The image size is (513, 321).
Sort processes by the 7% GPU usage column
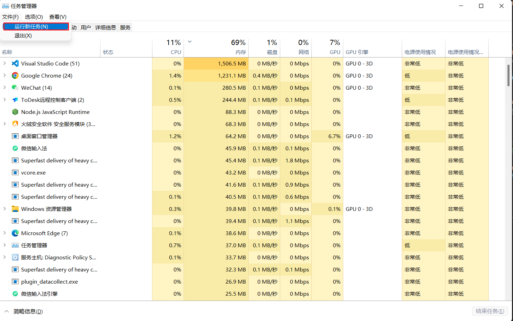327,48
